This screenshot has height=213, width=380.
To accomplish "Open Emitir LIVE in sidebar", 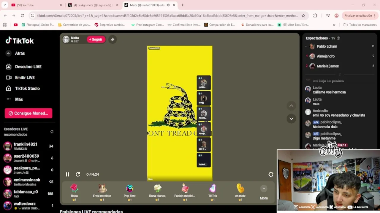I will pyautogui.click(x=20, y=78).
